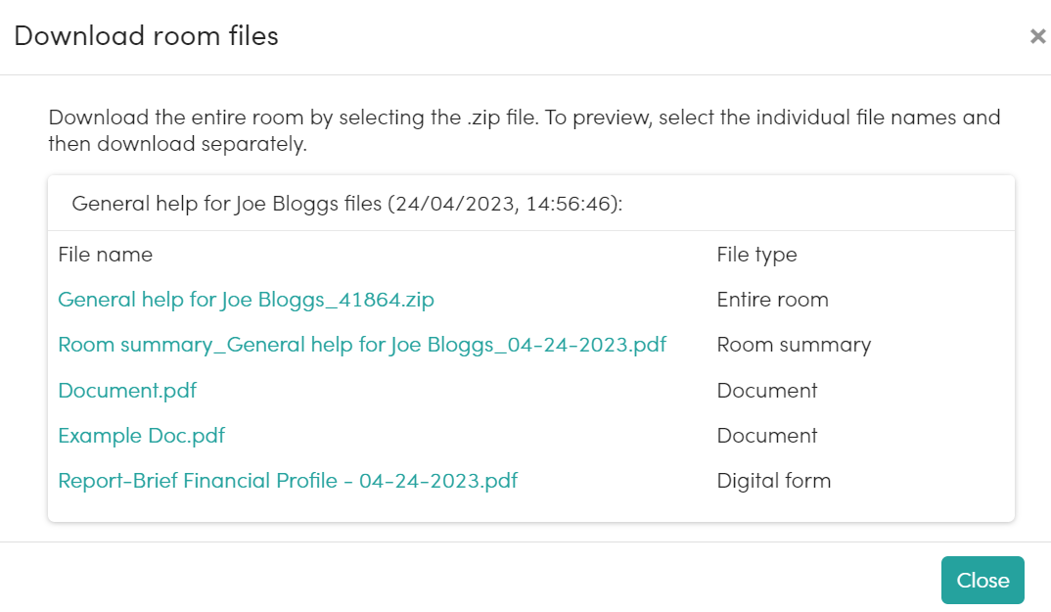Download the General help for Joe Bloggs_41864.zip file
This screenshot has width=1051, height=612.
246,300
